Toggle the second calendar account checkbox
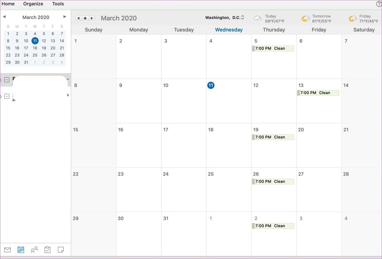This screenshot has width=382, height=259. tap(7, 96)
